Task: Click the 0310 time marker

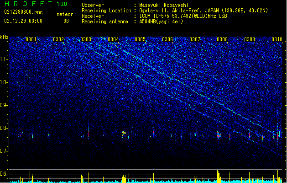Action: 277,39
